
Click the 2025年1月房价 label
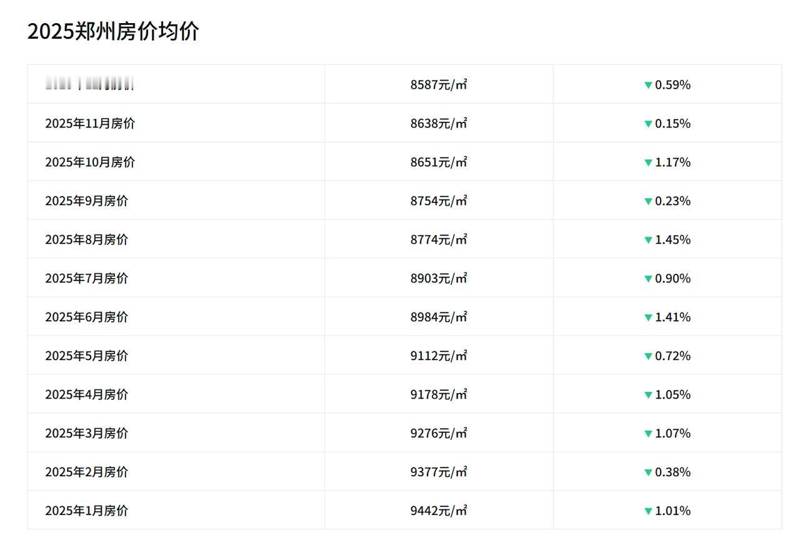pyautogui.click(x=86, y=511)
